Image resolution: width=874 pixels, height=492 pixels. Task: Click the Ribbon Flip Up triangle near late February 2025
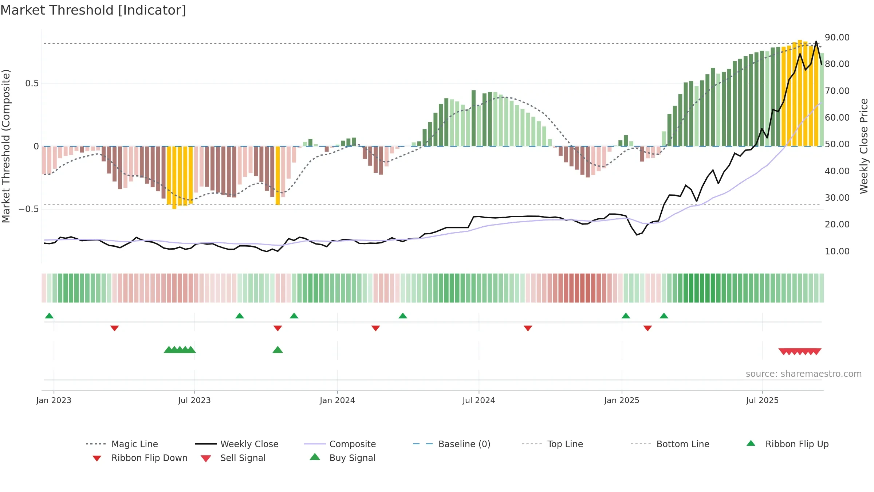point(664,316)
